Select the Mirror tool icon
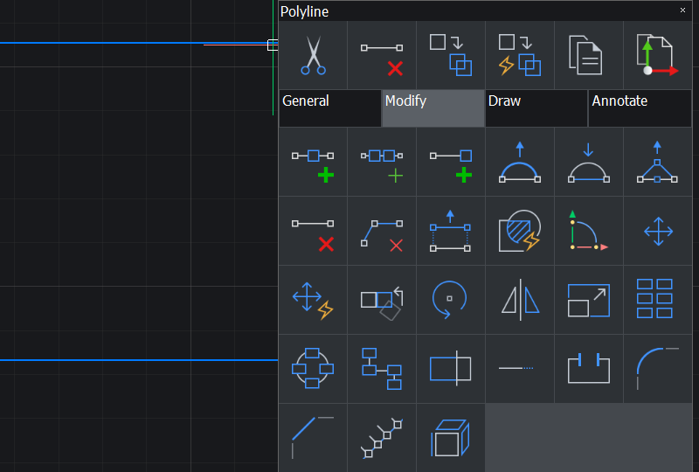The width and height of the screenshot is (699, 472). point(520,300)
